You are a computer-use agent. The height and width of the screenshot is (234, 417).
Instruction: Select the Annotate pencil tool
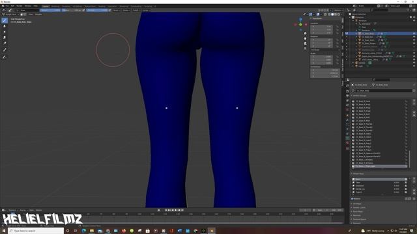click(5, 57)
